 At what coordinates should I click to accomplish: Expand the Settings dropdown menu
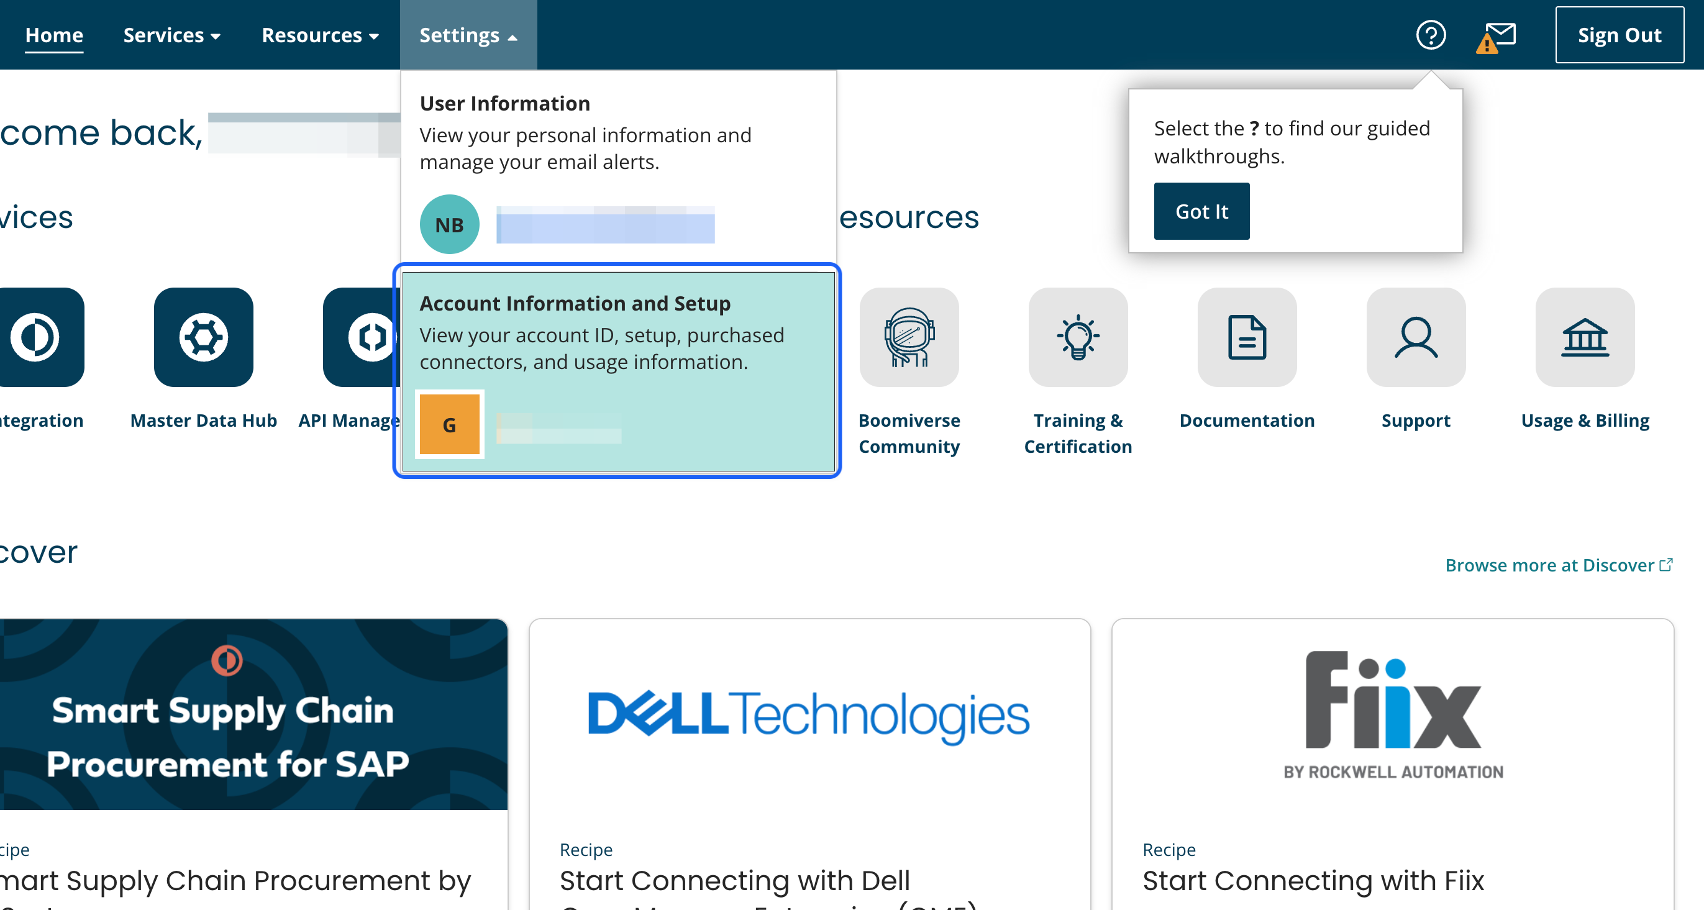(x=468, y=35)
